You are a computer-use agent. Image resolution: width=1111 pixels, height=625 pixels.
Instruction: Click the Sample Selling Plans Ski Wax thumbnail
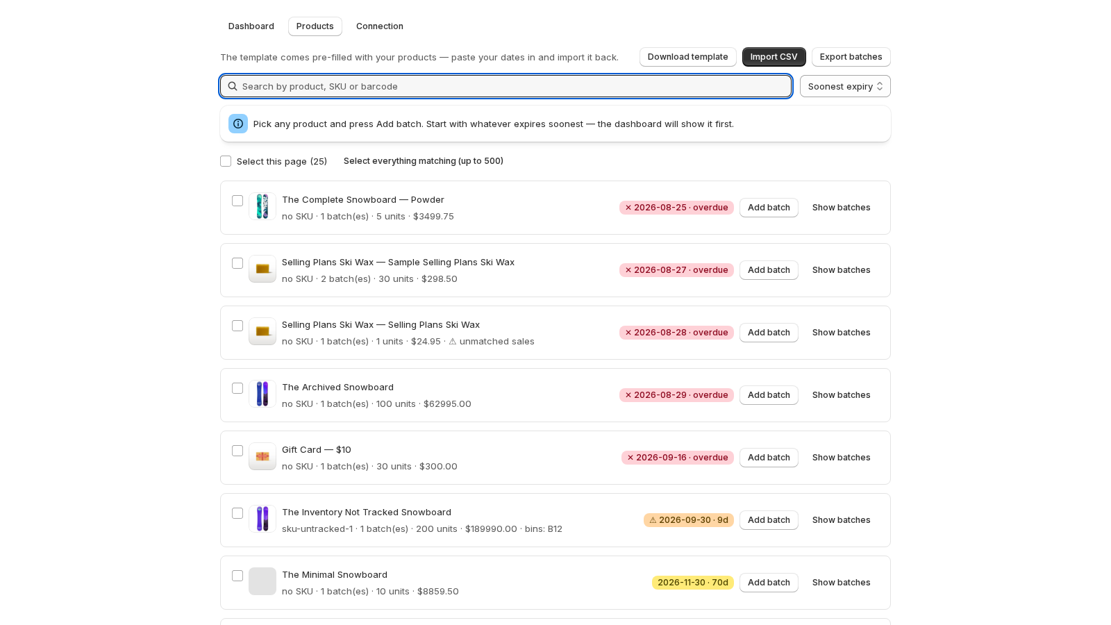point(262,269)
